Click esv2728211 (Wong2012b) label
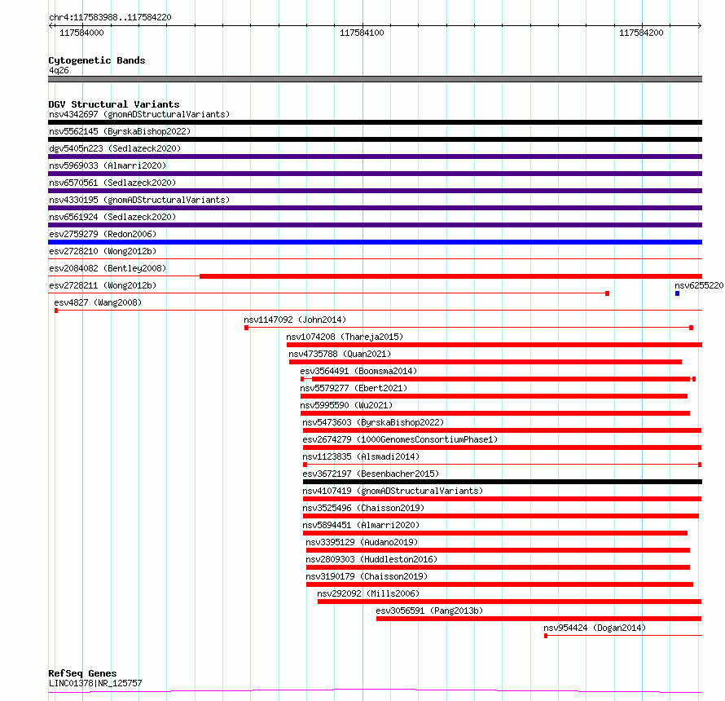The image size is (725, 701). pos(103,285)
